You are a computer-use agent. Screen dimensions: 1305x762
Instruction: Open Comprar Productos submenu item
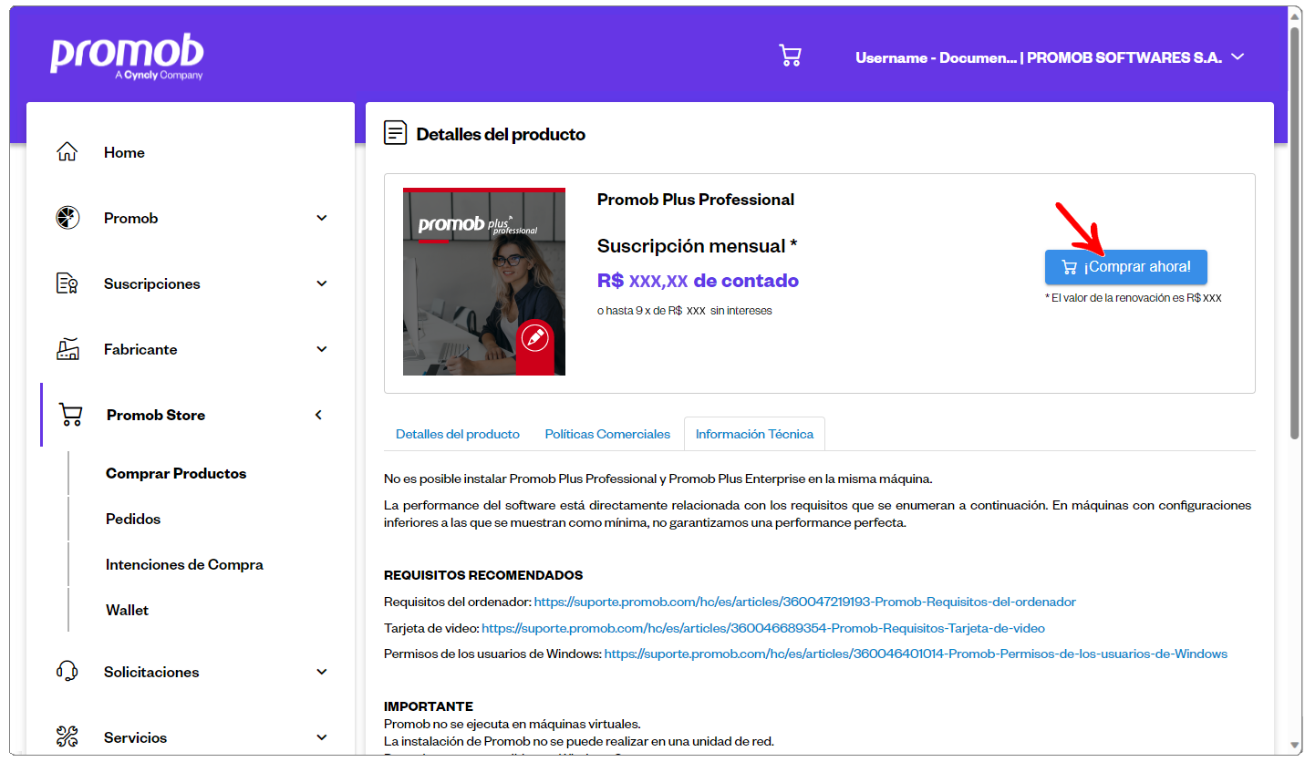(176, 473)
